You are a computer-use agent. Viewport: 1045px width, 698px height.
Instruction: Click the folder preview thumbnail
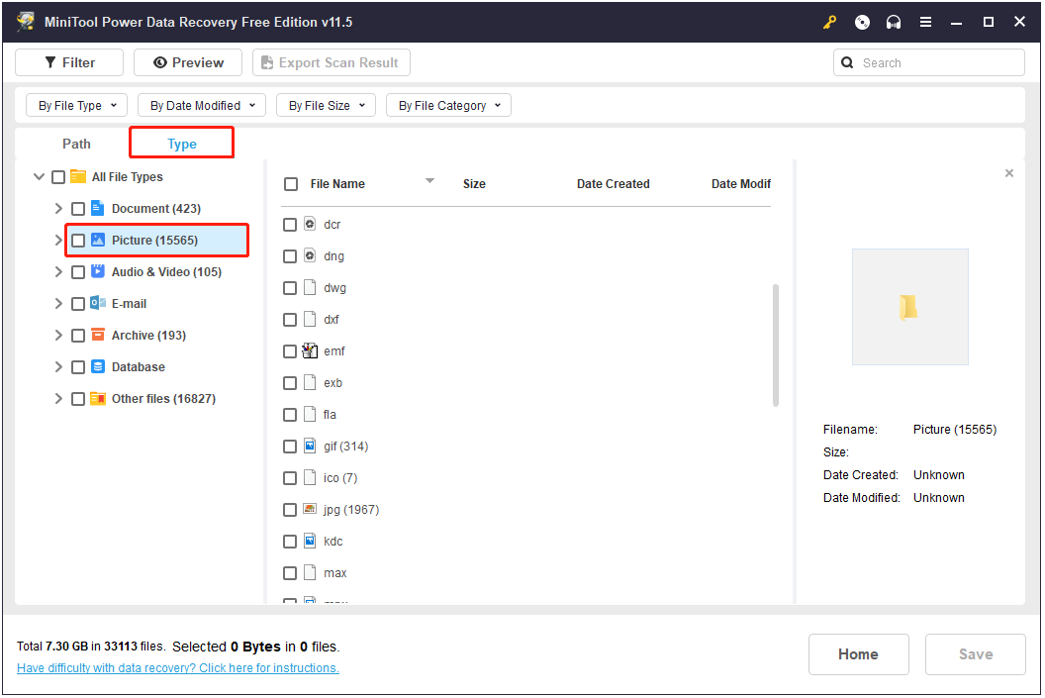pyautogui.click(x=909, y=307)
